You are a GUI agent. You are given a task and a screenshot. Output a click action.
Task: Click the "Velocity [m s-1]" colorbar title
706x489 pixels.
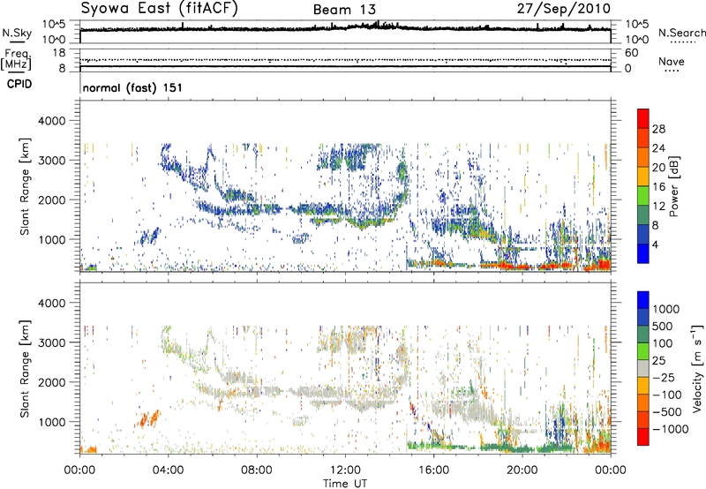(698, 368)
